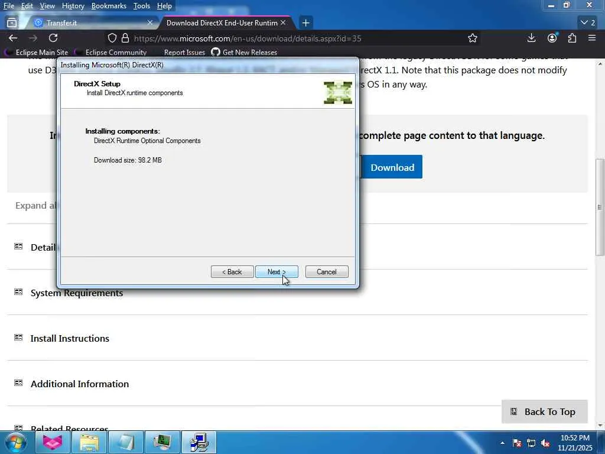Image resolution: width=605 pixels, height=454 pixels.
Task: Open the Eclipse Main Site bookmark
Action: click(37, 52)
